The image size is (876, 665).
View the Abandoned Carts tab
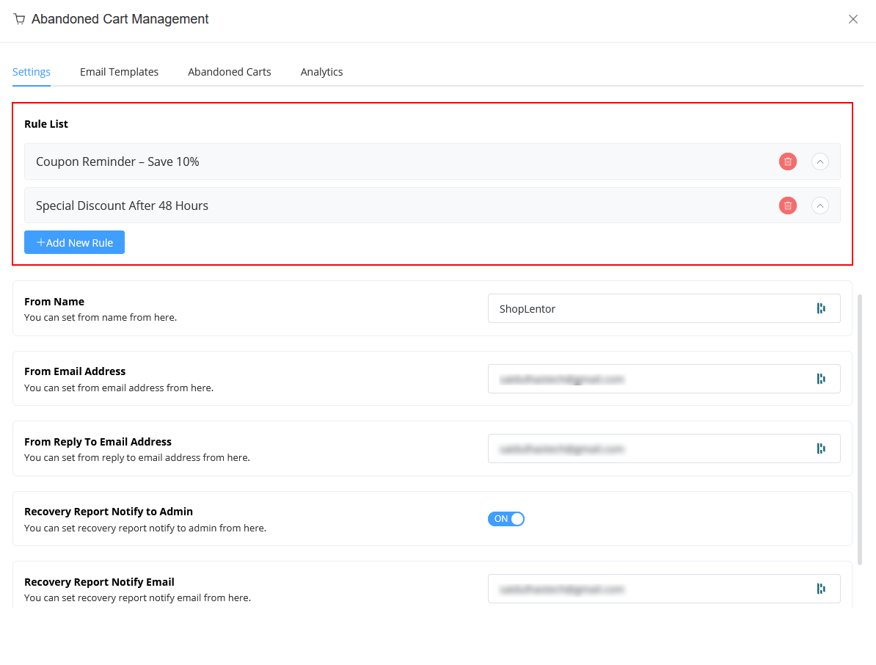click(229, 71)
